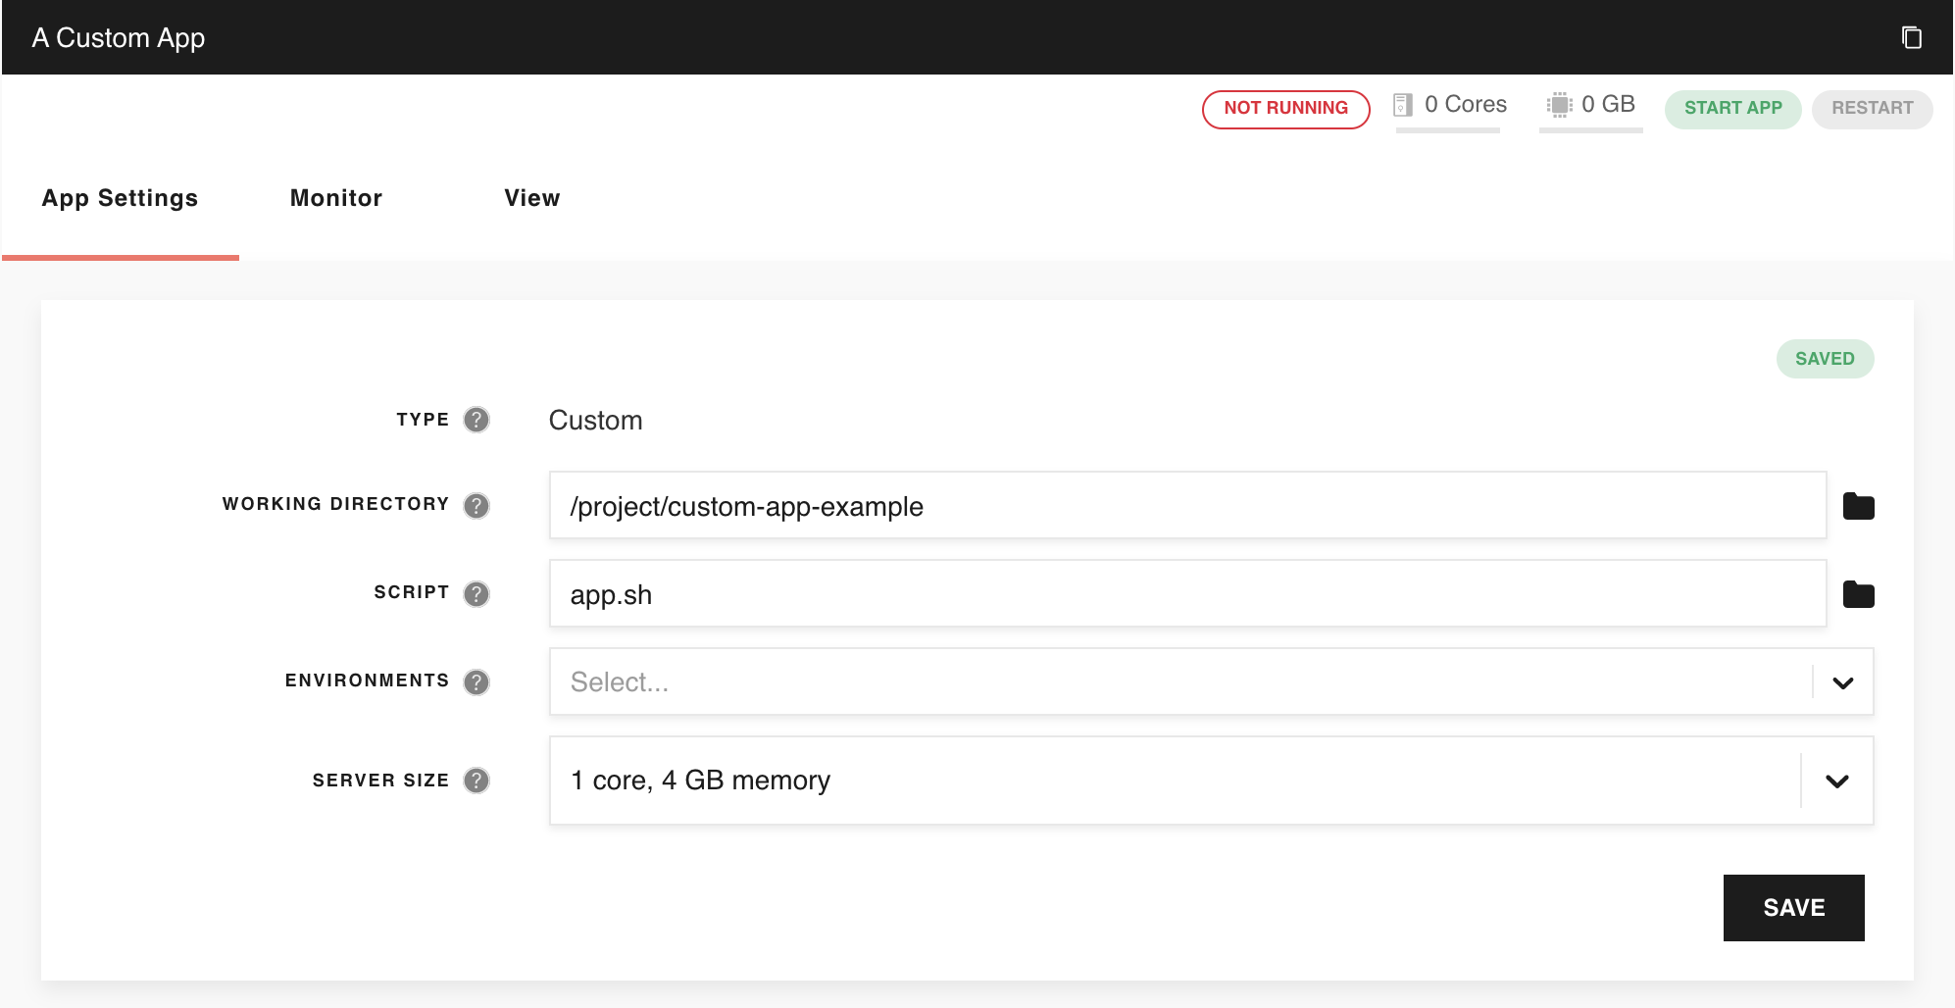Screen dimensions: 1955x1008
Task: Click the 0 Cores server icon
Action: click(1403, 105)
